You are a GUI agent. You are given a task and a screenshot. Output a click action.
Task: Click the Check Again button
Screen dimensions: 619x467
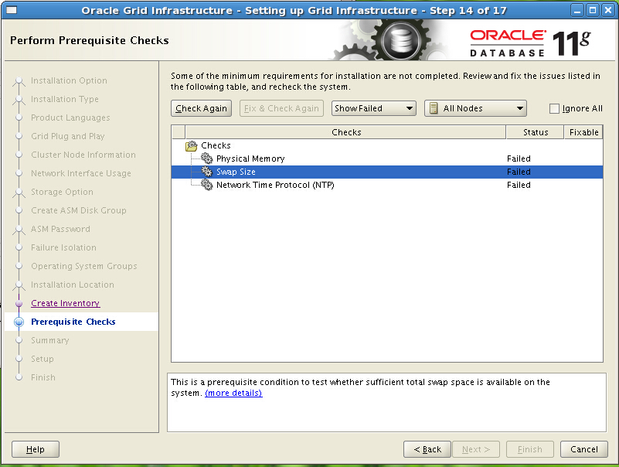[x=201, y=108]
